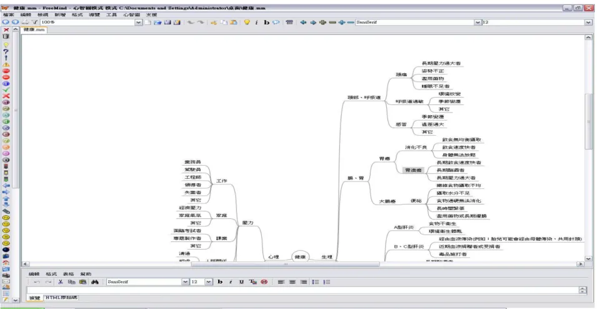This screenshot has width=597, height=309.
Task: Select the 健康.mm document tab
Action: coord(34,30)
